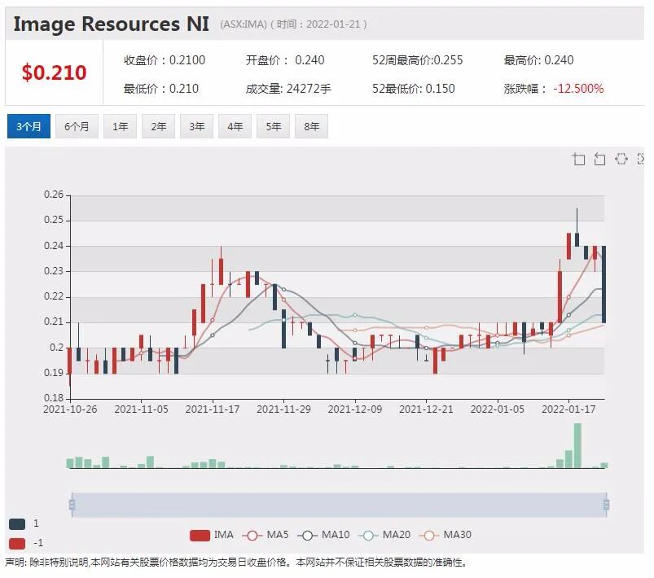Click x-axis label 2021-10-26
Image resolution: width=654 pixels, height=578 pixels.
70,409
